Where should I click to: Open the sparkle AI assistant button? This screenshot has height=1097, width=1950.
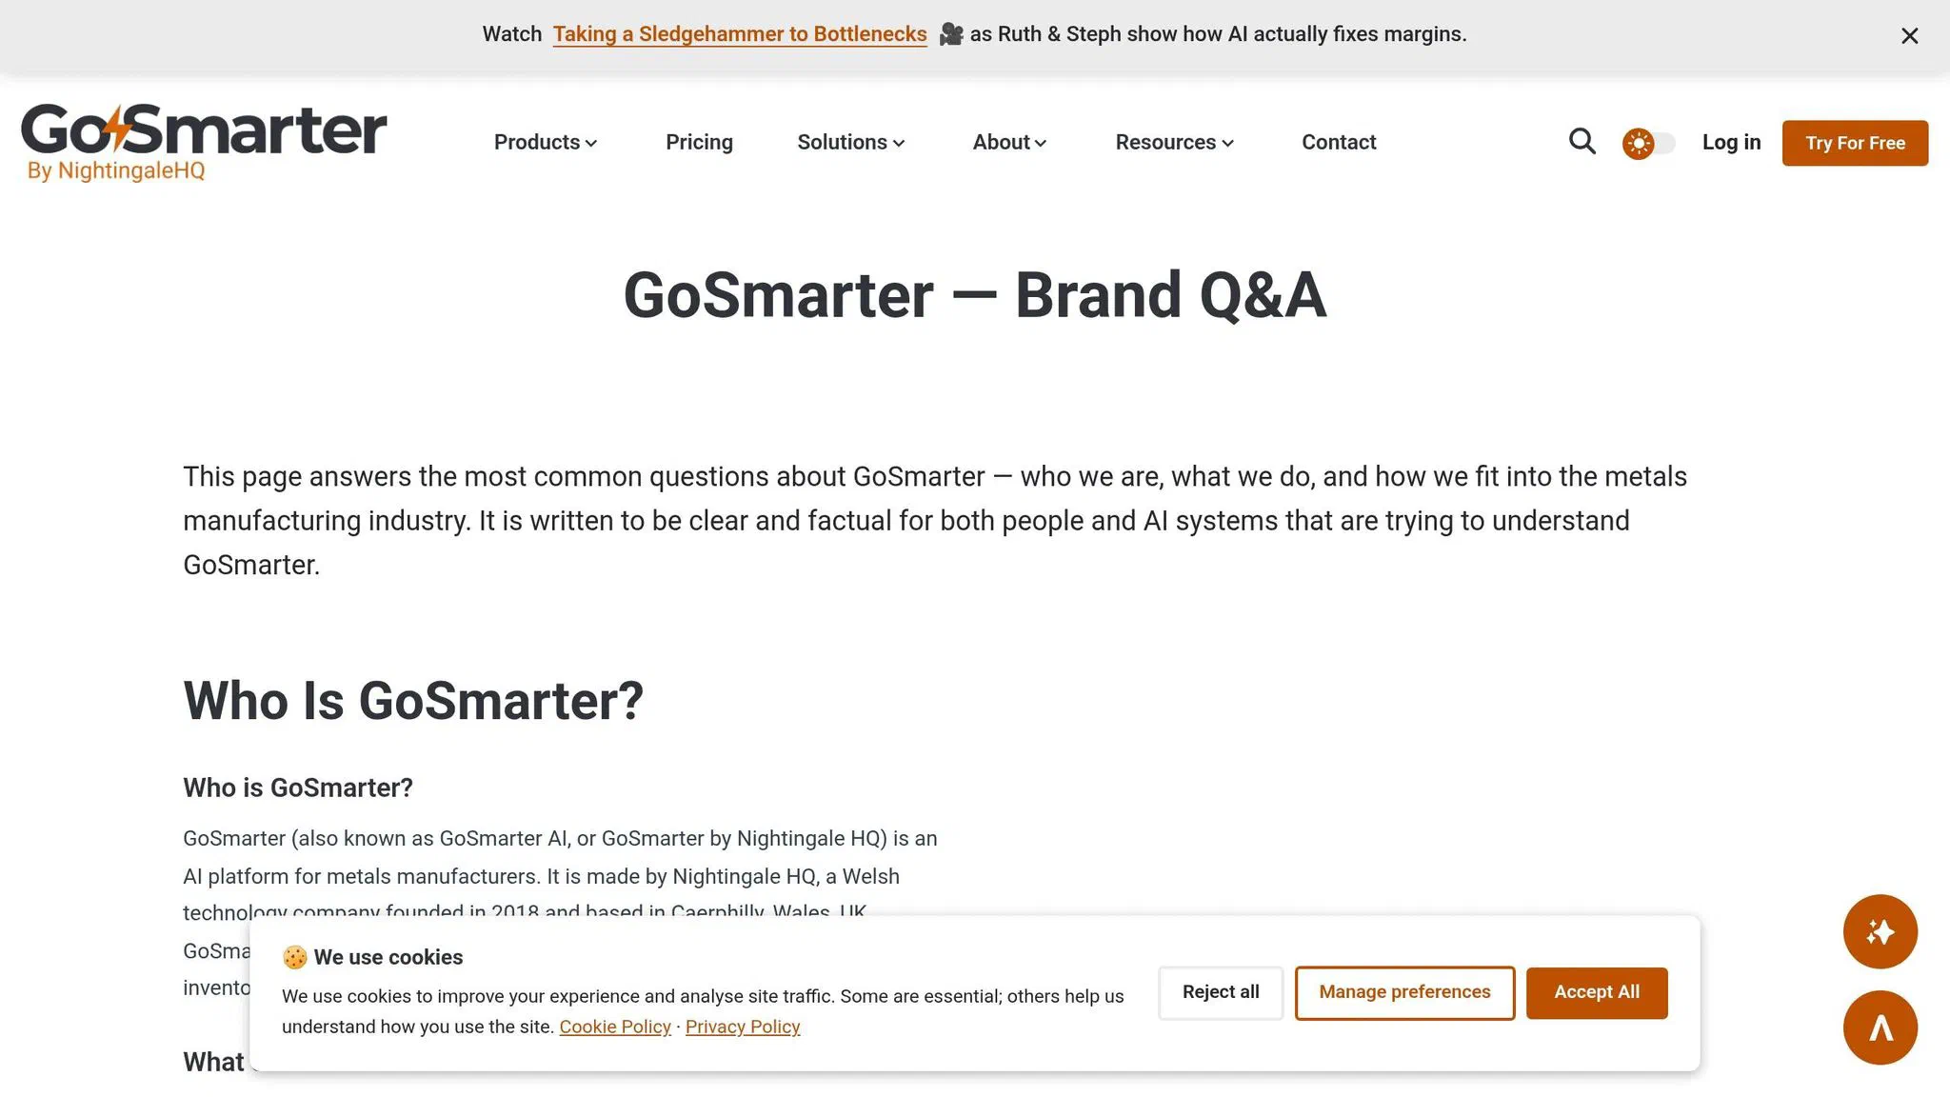(1880, 932)
